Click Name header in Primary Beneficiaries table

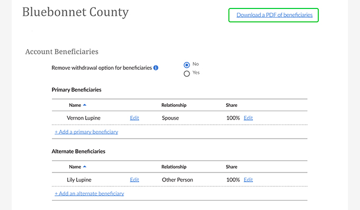pos(75,105)
